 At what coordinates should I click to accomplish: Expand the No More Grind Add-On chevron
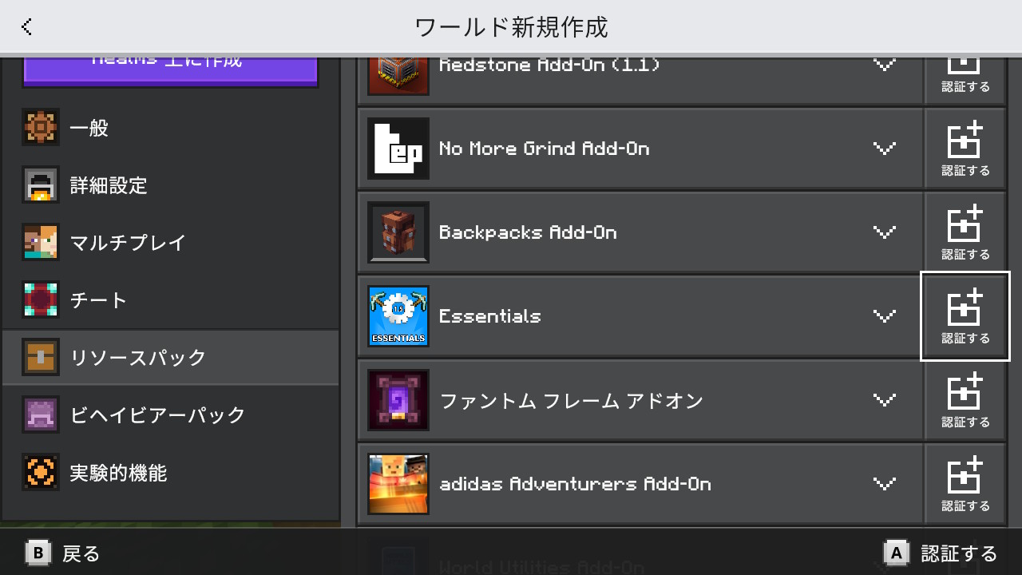pyautogui.click(x=884, y=149)
